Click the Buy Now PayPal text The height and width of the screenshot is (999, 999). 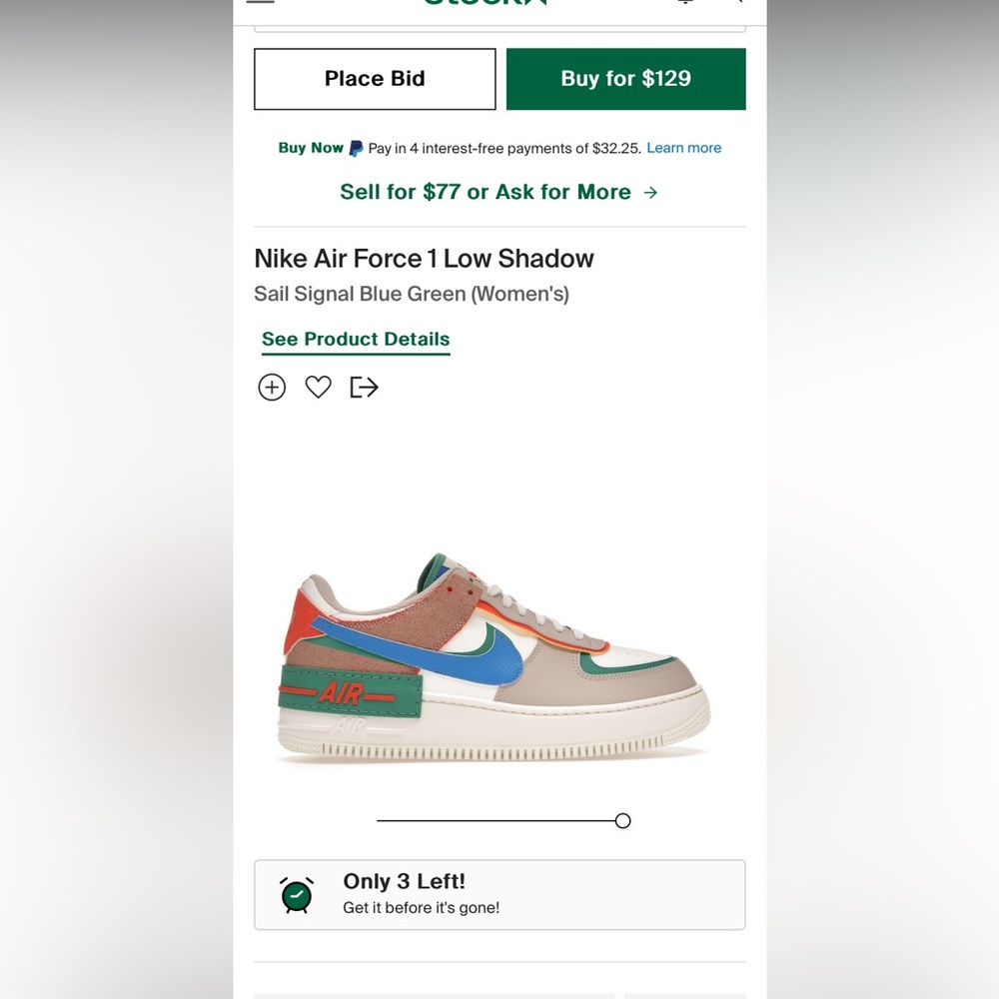click(311, 148)
